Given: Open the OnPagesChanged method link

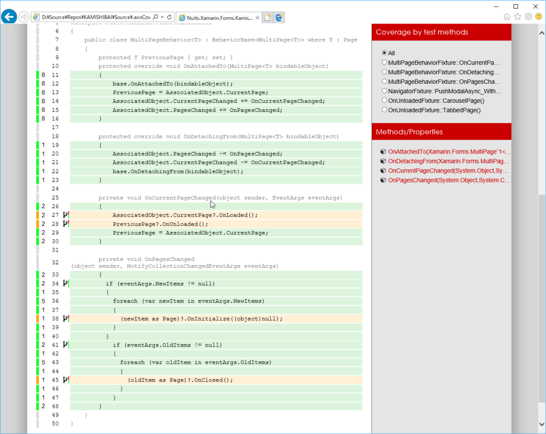Looking at the screenshot, I should point(449,180).
